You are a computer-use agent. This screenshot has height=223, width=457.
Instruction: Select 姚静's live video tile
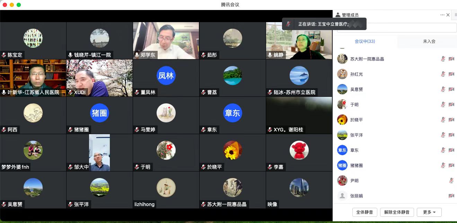click(x=299, y=40)
